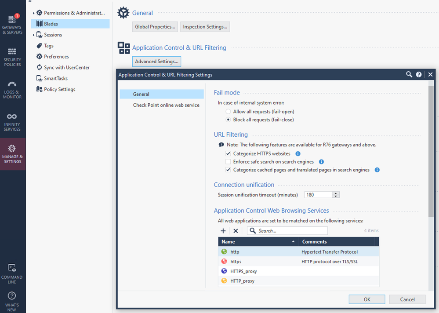Click the Tags tag icon
The image size is (439, 313).
point(39,46)
